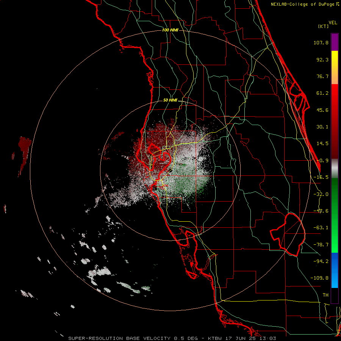Click the 13:03 timestamp in caption
Viewport: 341px width, 341px height.
(x=268, y=338)
